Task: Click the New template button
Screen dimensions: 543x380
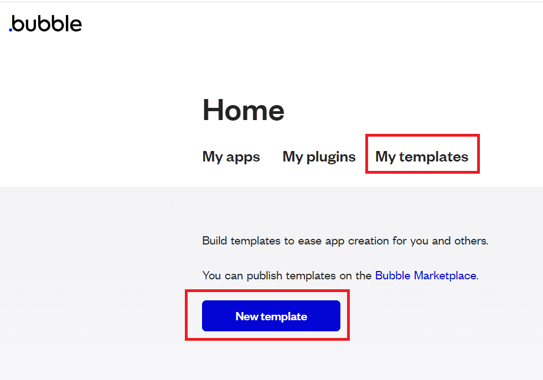Action: pyautogui.click(x=271, y=316)
